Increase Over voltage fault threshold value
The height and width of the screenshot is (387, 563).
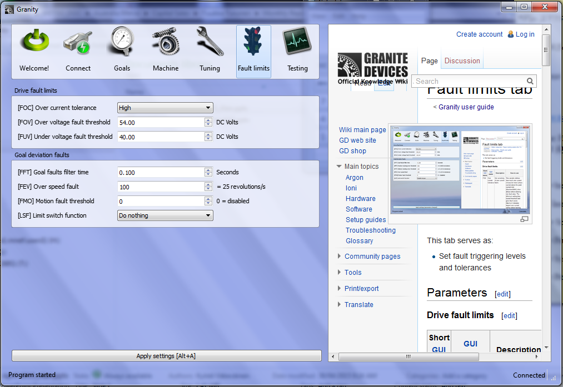(x=208, y=120)
